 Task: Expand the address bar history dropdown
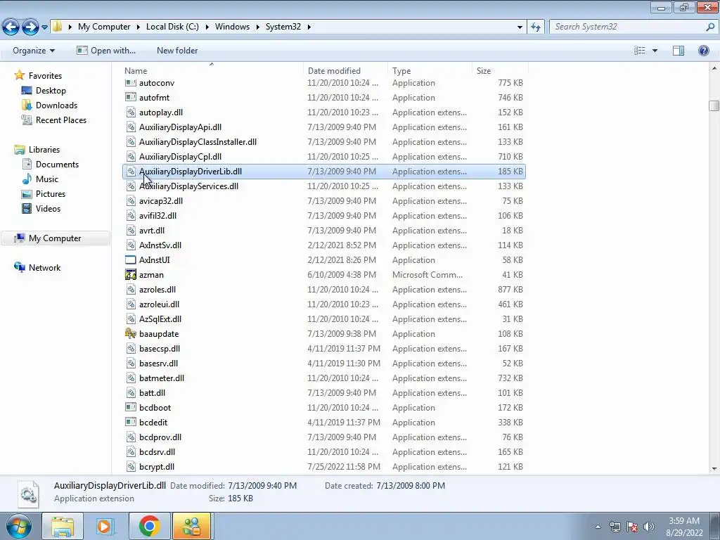[520, 27]
